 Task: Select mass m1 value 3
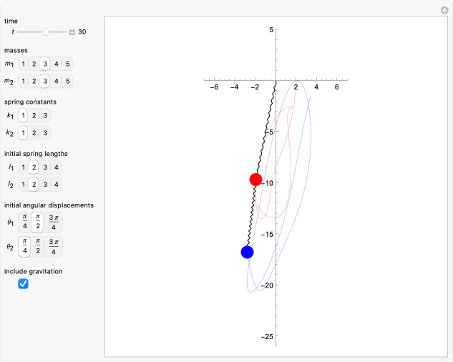[45, 64]
